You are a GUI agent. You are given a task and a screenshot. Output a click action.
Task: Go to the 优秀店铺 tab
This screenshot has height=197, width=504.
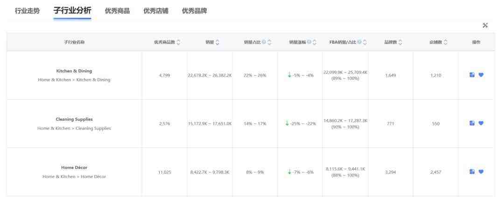(x=156, y=11)
